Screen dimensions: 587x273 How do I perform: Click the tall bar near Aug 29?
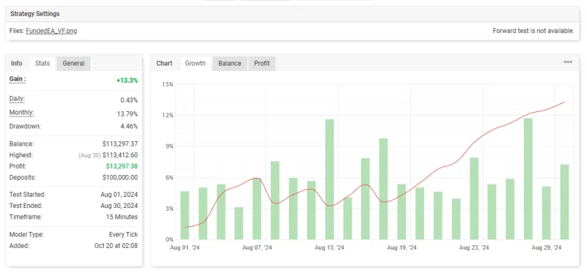(x=528, y=179)
